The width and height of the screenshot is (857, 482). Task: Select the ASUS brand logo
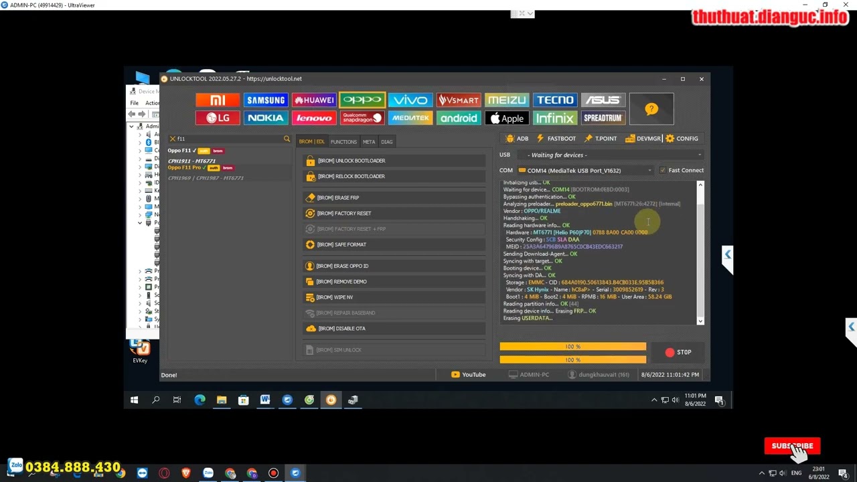(x=603, y=100)
